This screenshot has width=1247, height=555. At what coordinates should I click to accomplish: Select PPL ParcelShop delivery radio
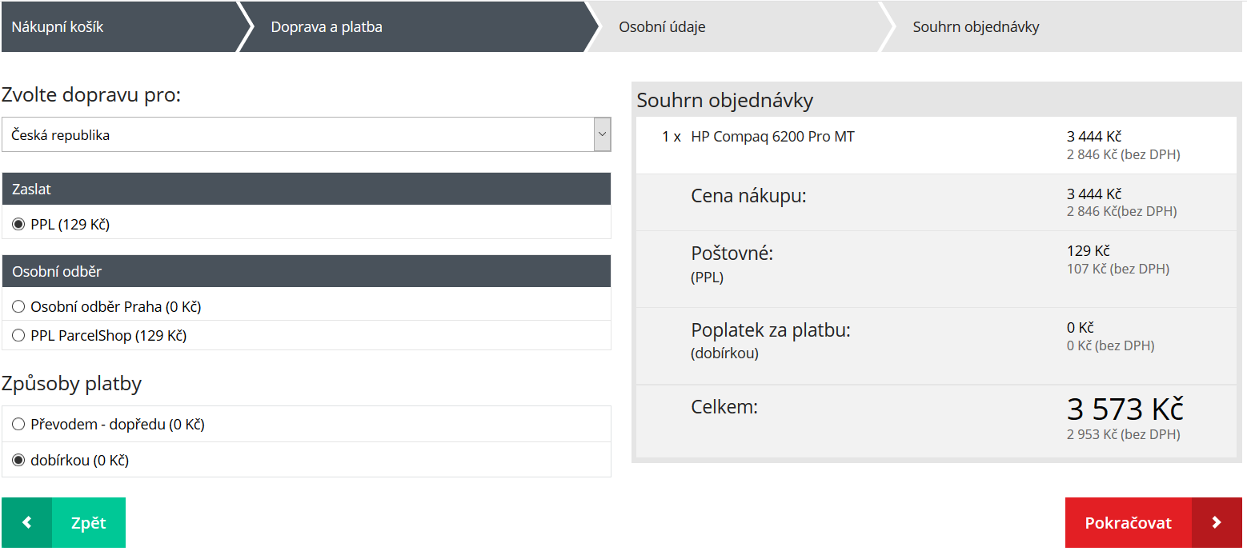pos(19,336)
